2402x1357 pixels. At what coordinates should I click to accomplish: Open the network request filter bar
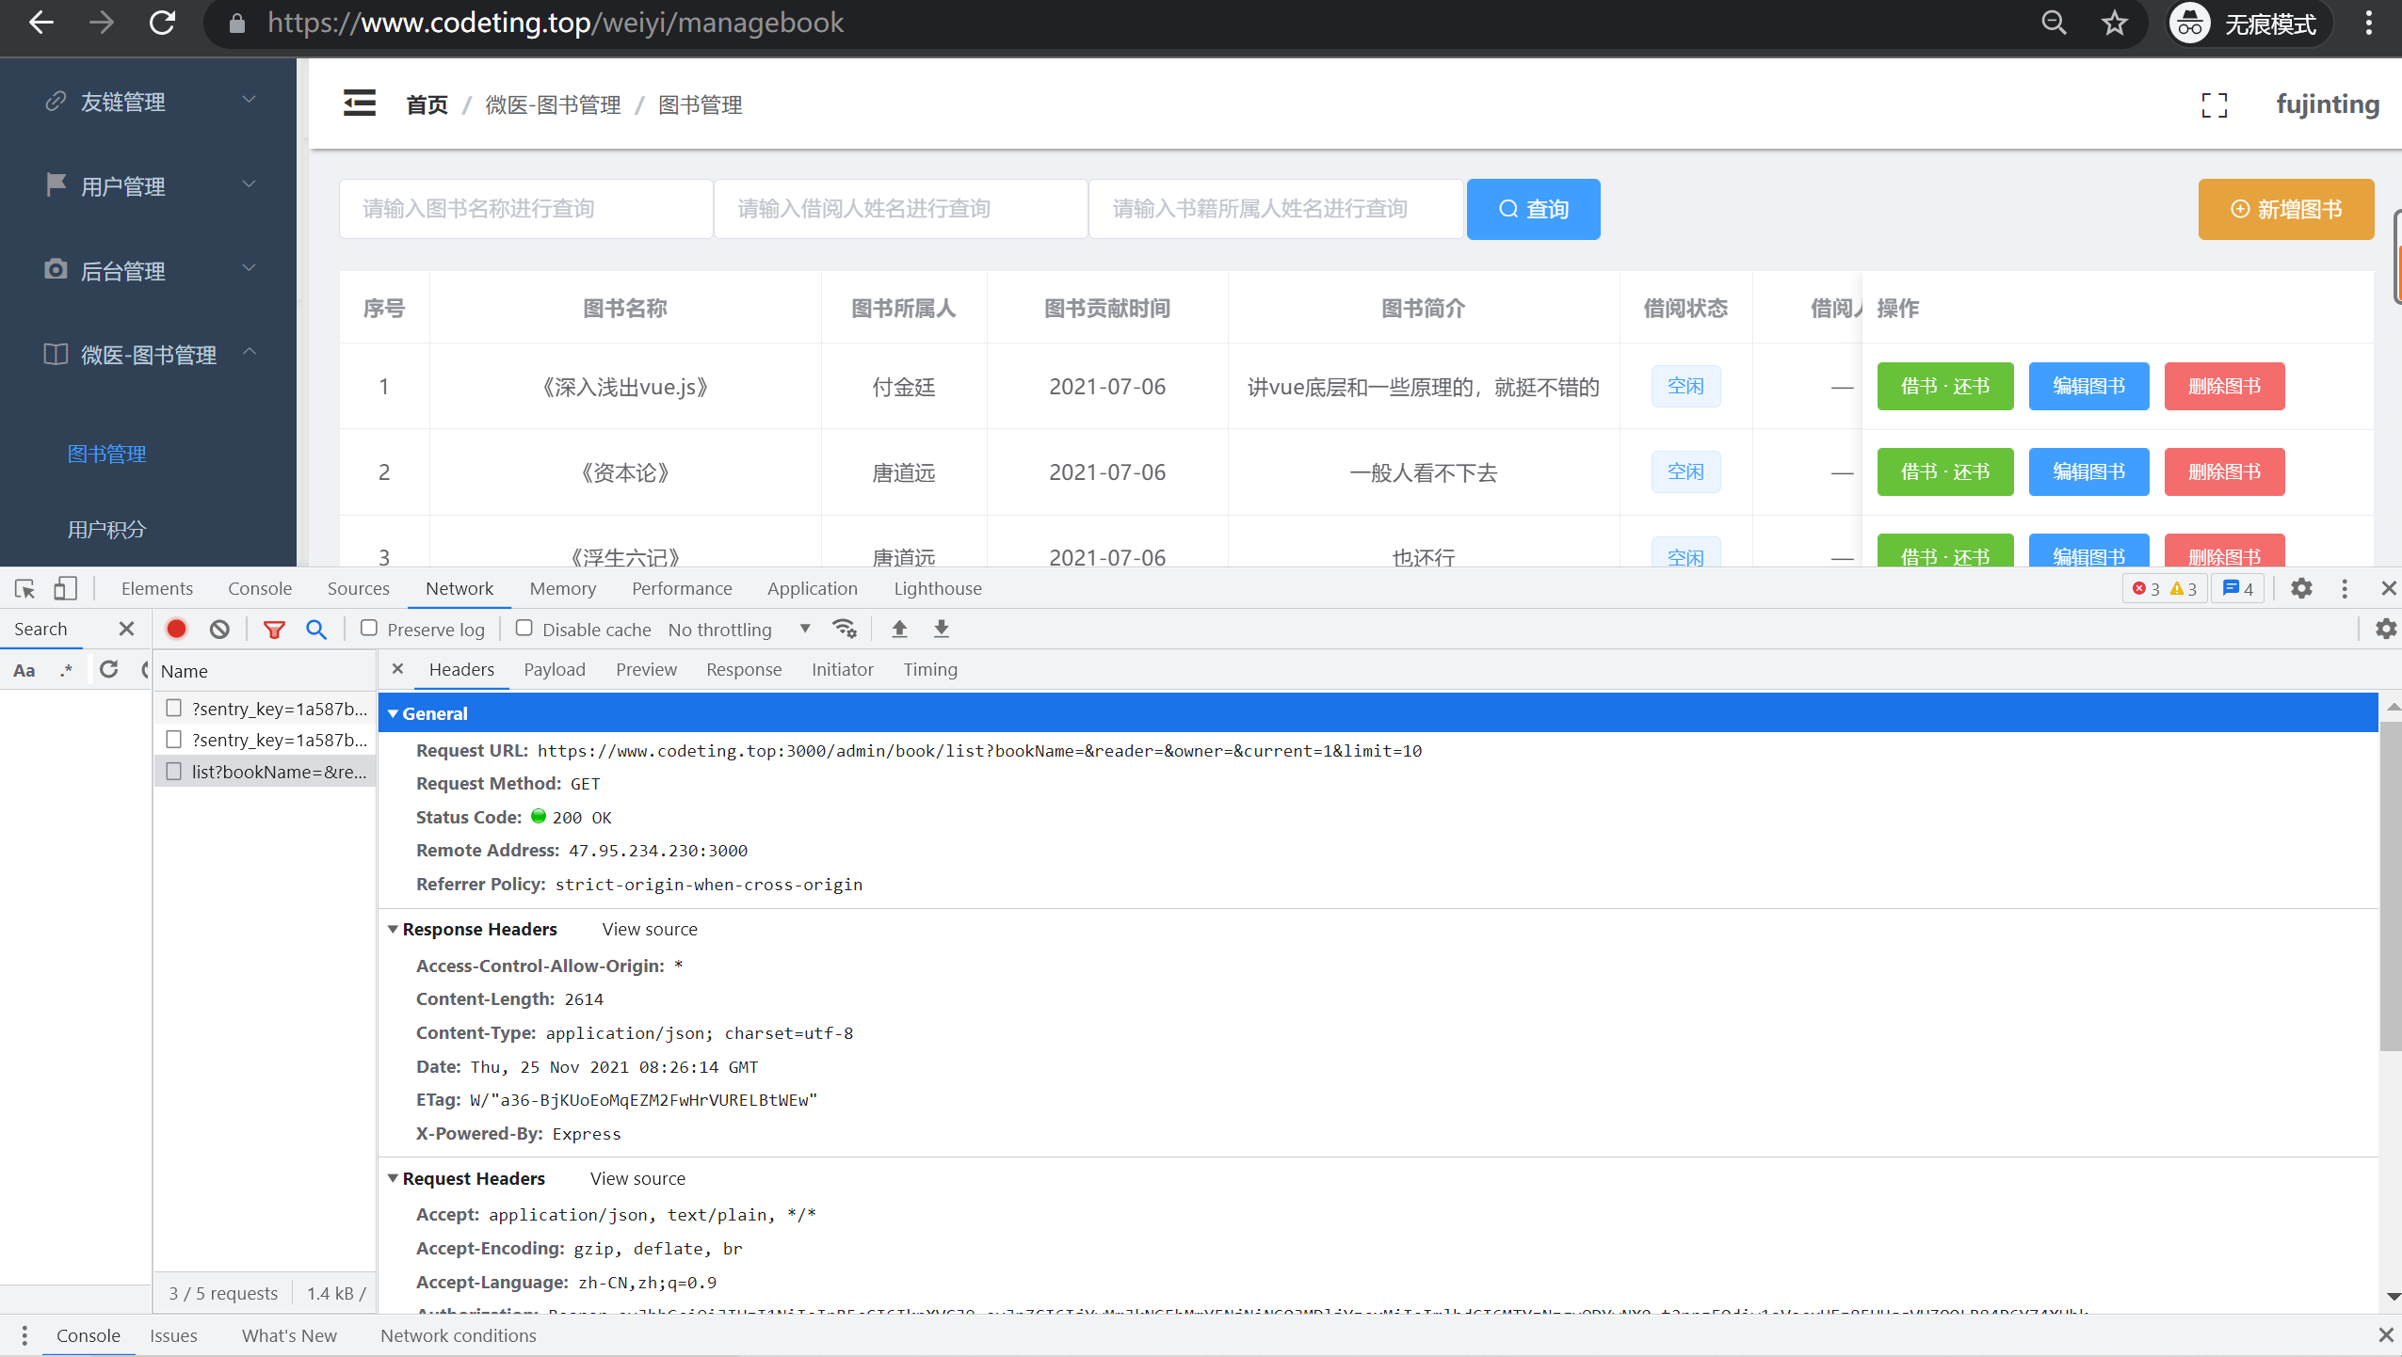274,629
